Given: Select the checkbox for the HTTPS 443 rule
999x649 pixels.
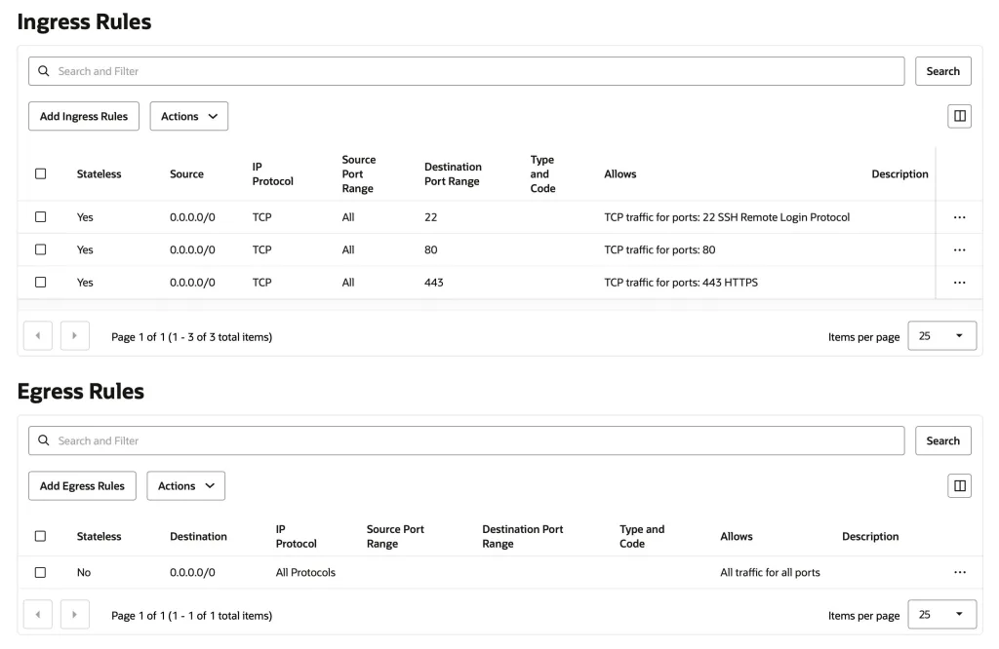Looking at the screenshot, I should [40, 283].
